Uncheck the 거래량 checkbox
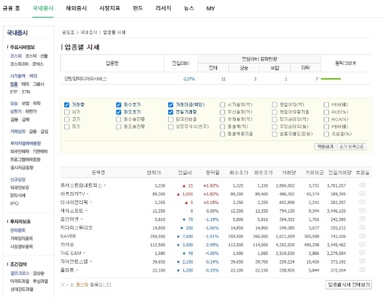 click(x=67, y=105)
